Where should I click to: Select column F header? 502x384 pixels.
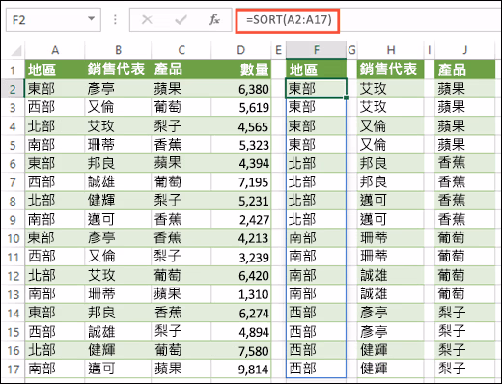pyautogui.click(x=316, y=50)
